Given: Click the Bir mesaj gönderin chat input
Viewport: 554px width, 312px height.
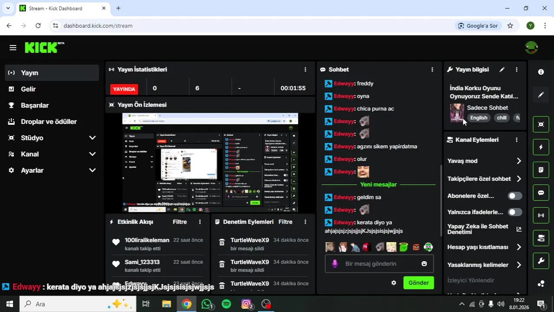Looking at the screenshot, I should point(378,263).
